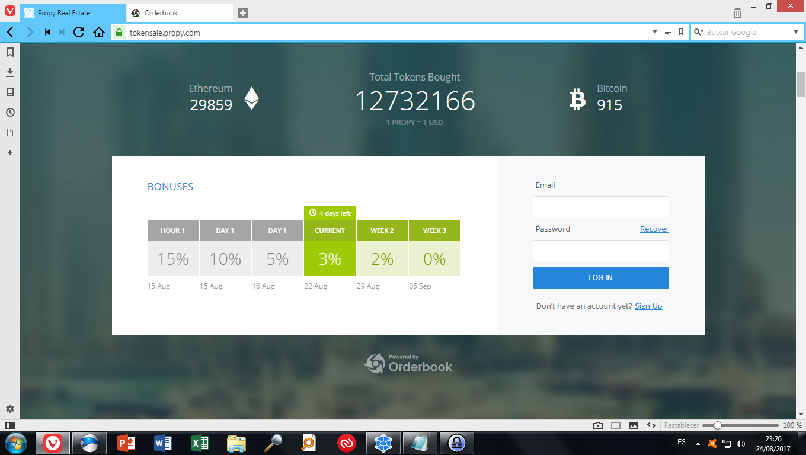Screen dimensions: 806x455
Task: Open page tiling options in status bar
Action: (x=616, y=425)
